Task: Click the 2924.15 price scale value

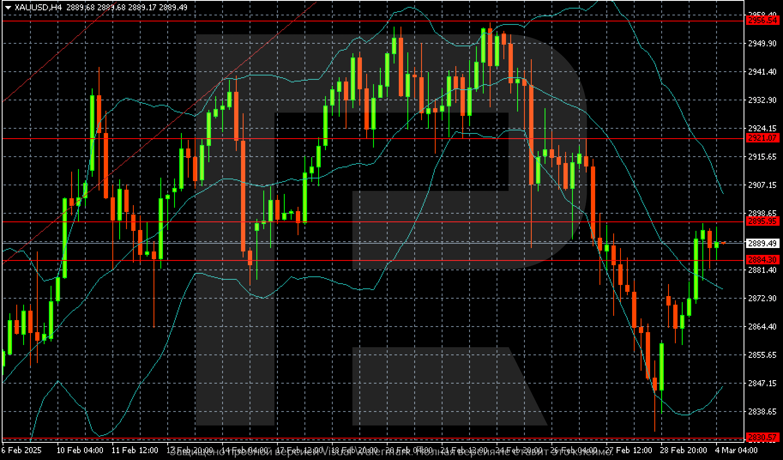Action: click(762, 128)
